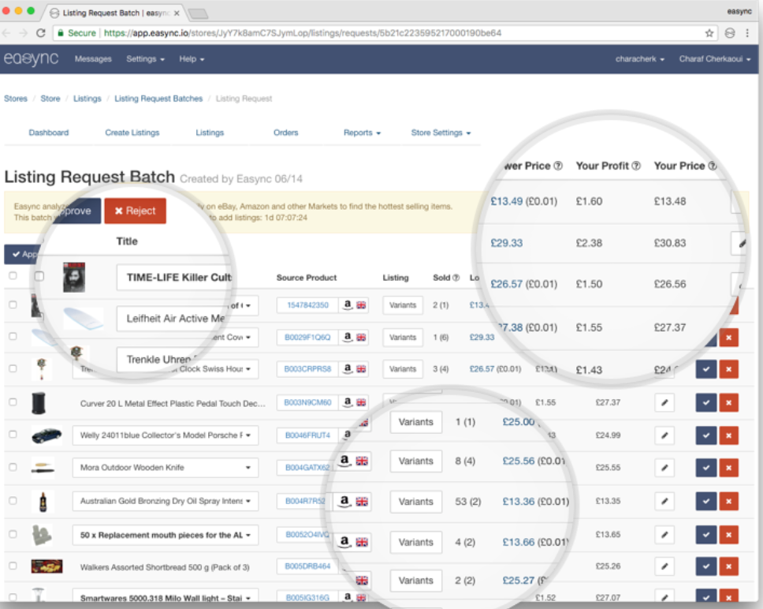
Task: Open source product link B003N9CM60
Action: tap(307, 402)
